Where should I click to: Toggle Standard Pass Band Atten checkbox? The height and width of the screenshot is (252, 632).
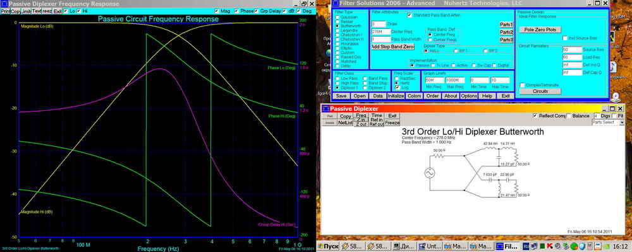pyautogui.click(x=410, y=15)
